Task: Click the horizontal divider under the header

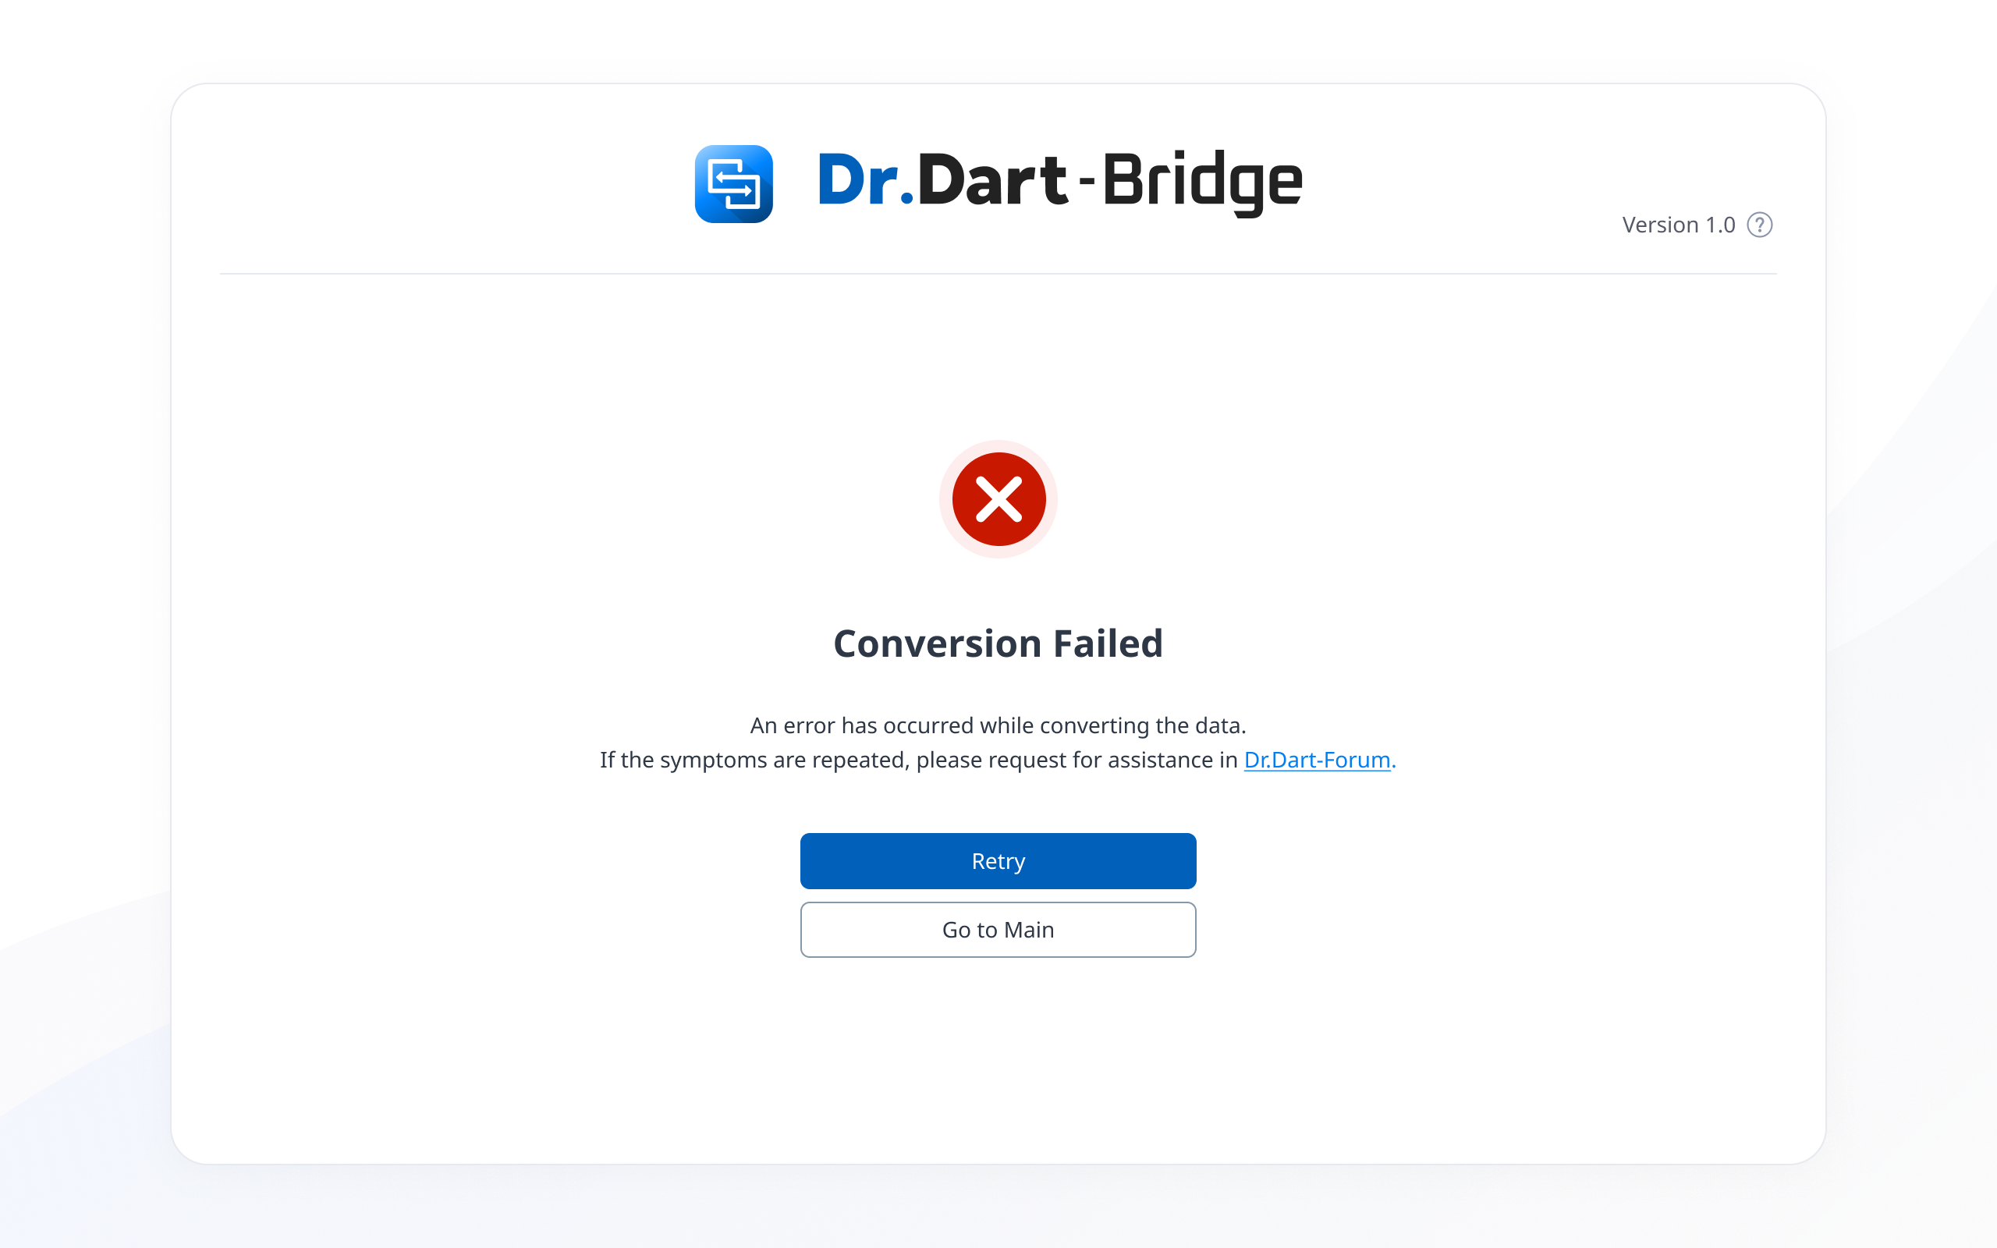Action: pos(998,273)
